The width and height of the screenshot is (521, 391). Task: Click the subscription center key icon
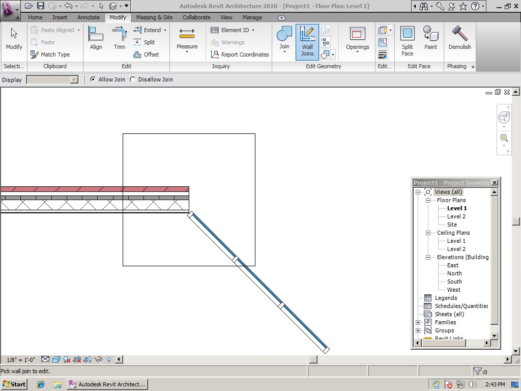(x=440, y=6)
